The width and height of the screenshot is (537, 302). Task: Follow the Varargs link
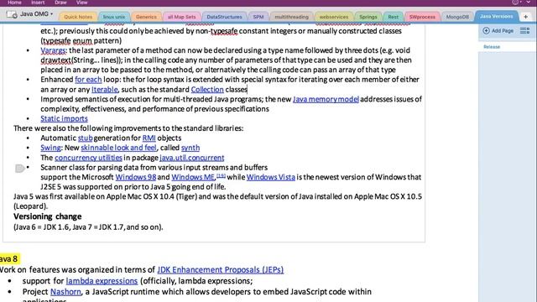[x=53, y=50]
